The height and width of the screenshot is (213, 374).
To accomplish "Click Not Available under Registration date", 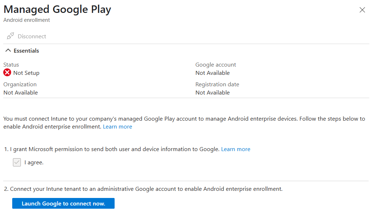I will [213, 92].
